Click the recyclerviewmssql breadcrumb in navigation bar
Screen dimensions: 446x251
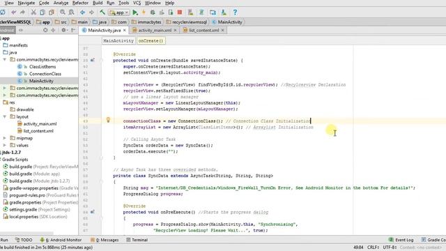[x=187, y=22]
